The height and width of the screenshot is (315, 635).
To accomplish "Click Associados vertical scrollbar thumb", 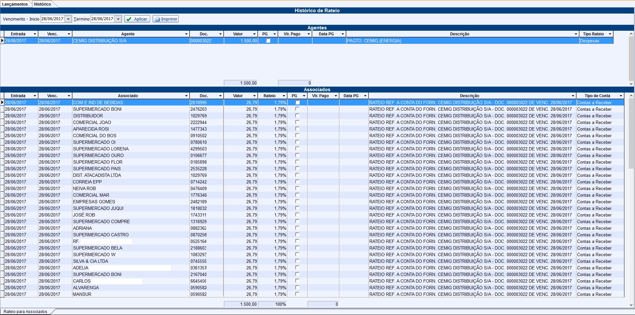I will coord(631,133).
